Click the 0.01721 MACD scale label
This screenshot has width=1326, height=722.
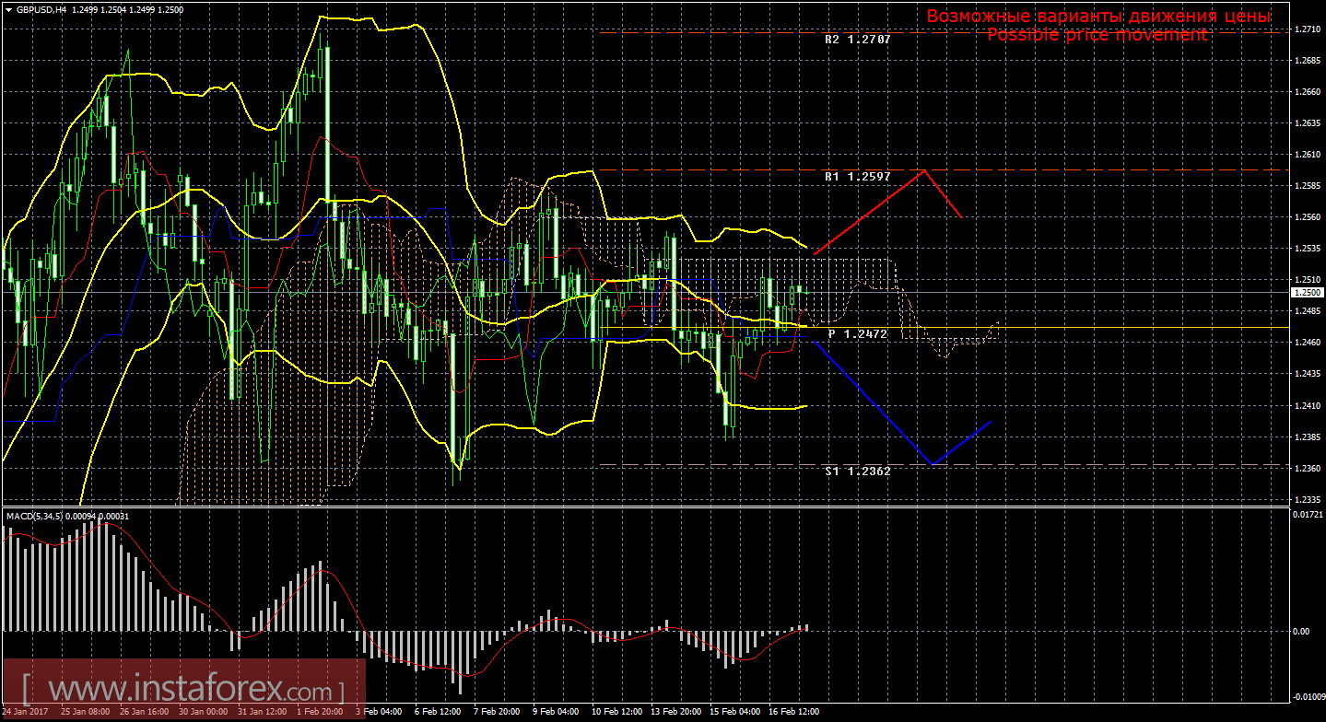point(1308,513)
